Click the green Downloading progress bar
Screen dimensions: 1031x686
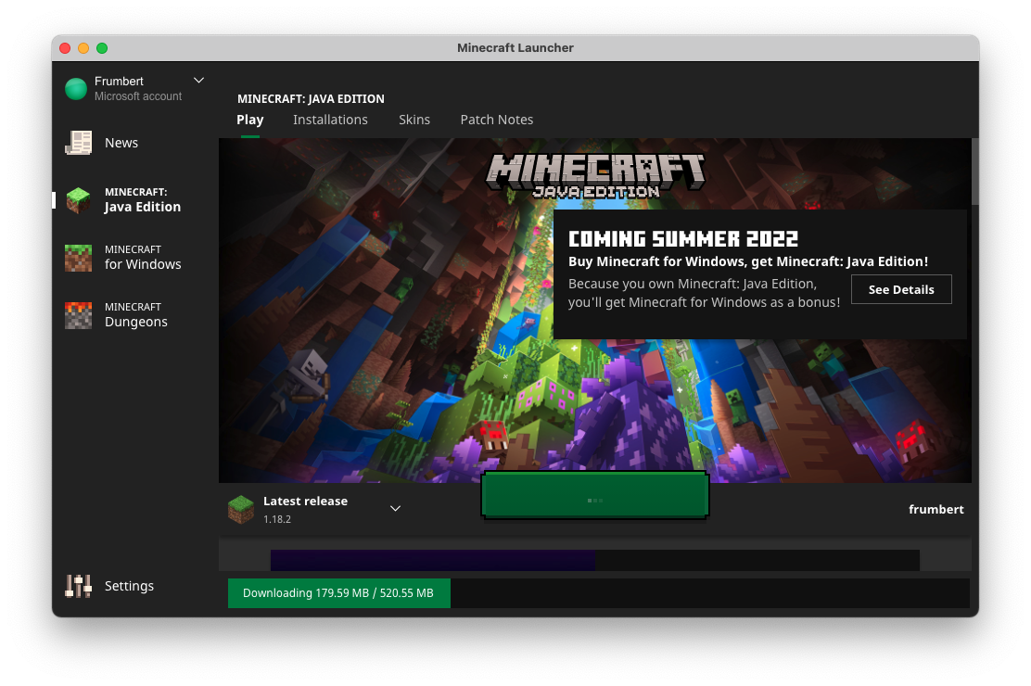click(x=339, y=593)
